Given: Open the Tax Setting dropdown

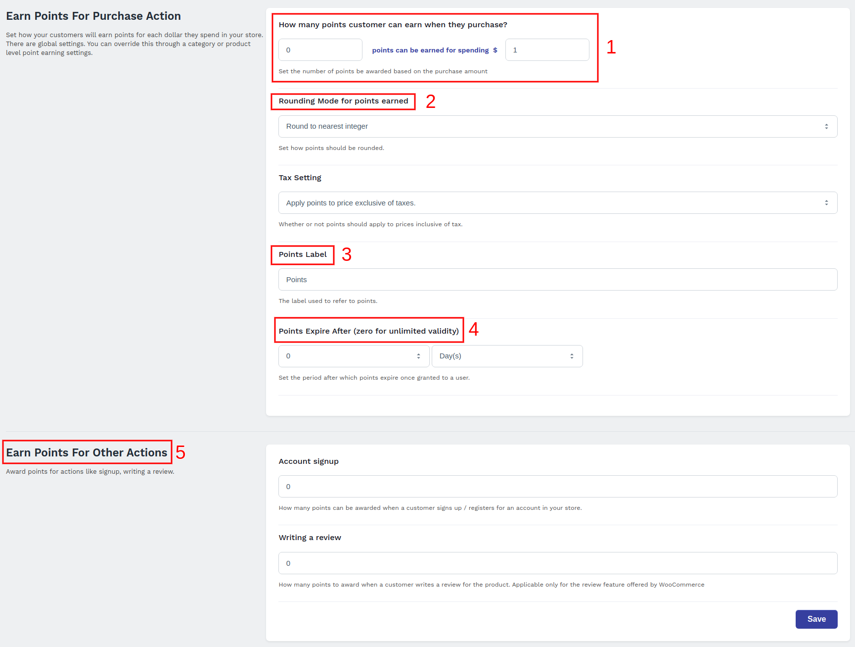Looking at the screenshot, I should pos(557,202).
